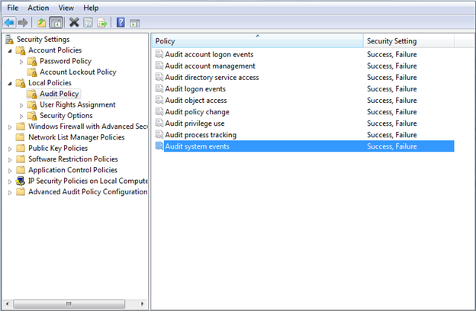The height and width of the screenshot is (311, 476).
Task: Click the Security Setting column header
Action: [391, 41]
